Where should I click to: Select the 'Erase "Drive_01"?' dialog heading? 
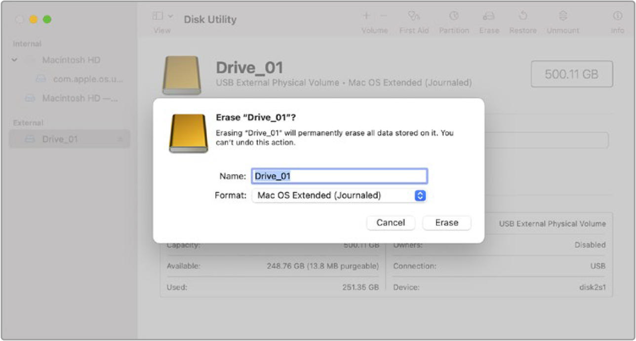click(x=256, y=117)
